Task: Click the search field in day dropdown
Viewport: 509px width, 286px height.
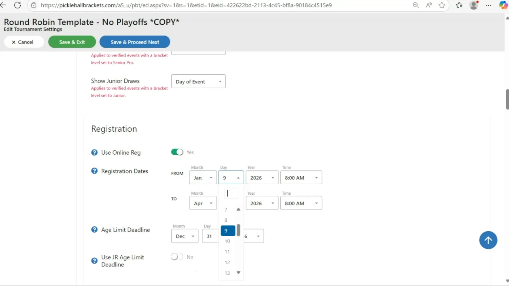Action: tap(231, 193)
